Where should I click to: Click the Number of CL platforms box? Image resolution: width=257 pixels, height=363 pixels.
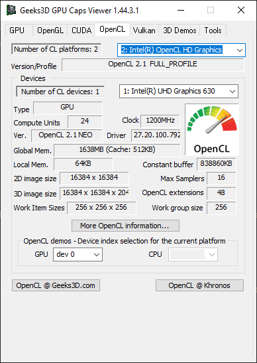pyautogui.click(x=56, y=49)
